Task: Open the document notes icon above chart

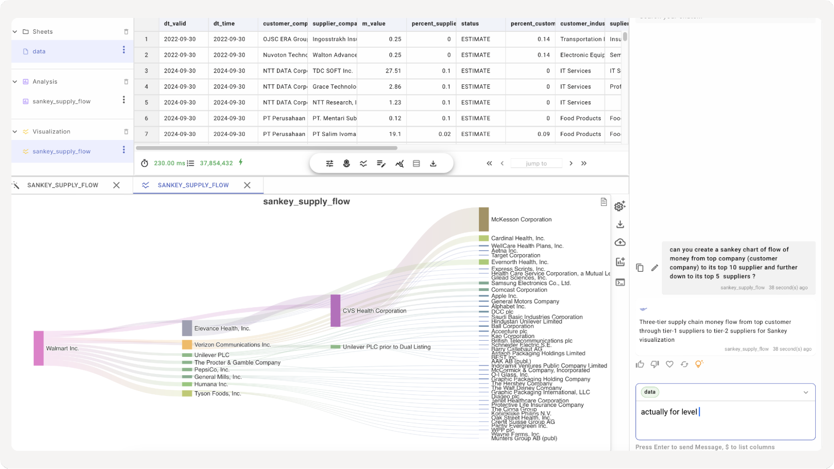Action: tap(604, 202)
